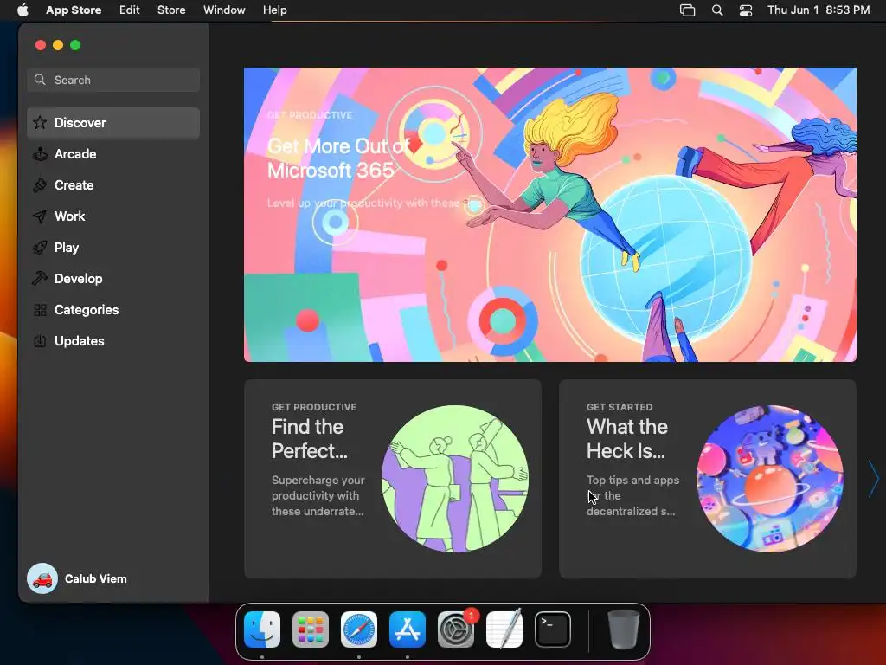
Task: Click the App Store Dock icon
Action: pyautogui.click(x=408, y=629)
